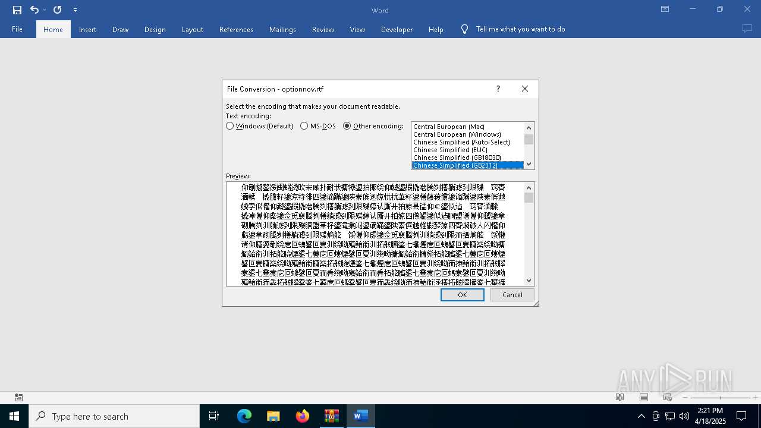Click the zoom in plus button
Image resolution: width=761 pixels, height=428 pixels.
(x=755, y=397)
